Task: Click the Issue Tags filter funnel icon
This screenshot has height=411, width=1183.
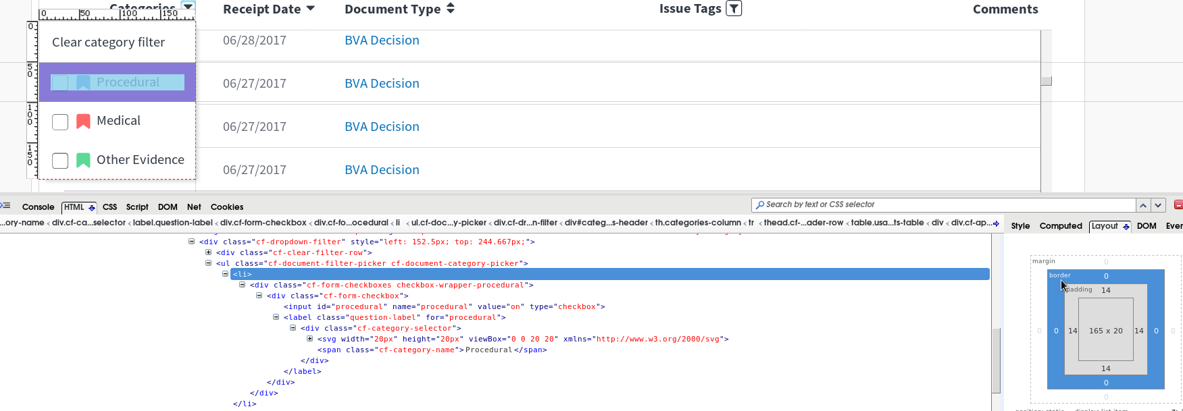Action: coord(734,8)
